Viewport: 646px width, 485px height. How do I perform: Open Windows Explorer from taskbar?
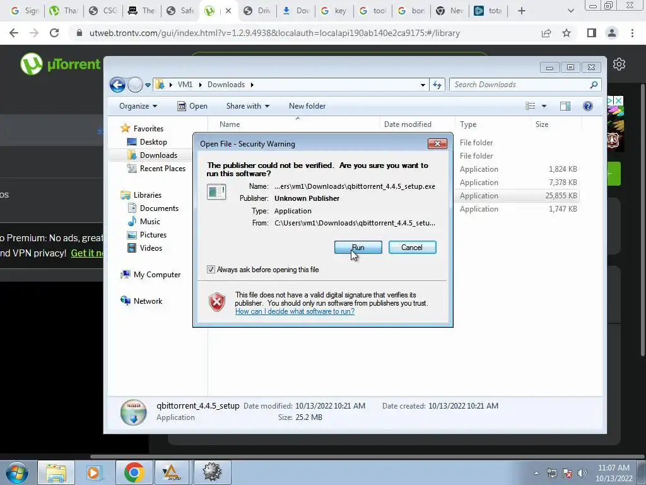tap(56, 472)
